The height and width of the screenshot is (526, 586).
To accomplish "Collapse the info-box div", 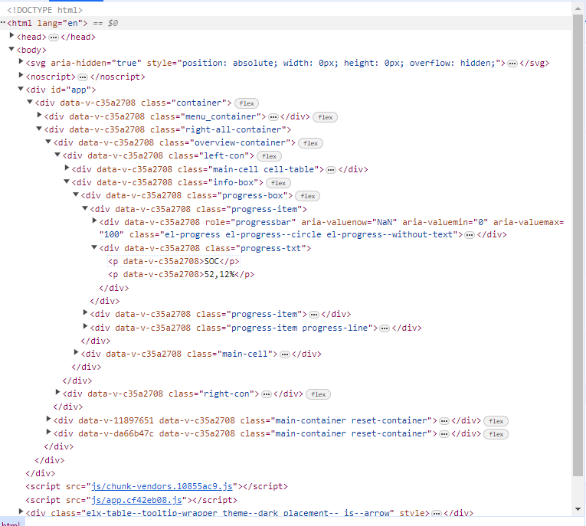I will pyautogui.click(x=67, y=181).
